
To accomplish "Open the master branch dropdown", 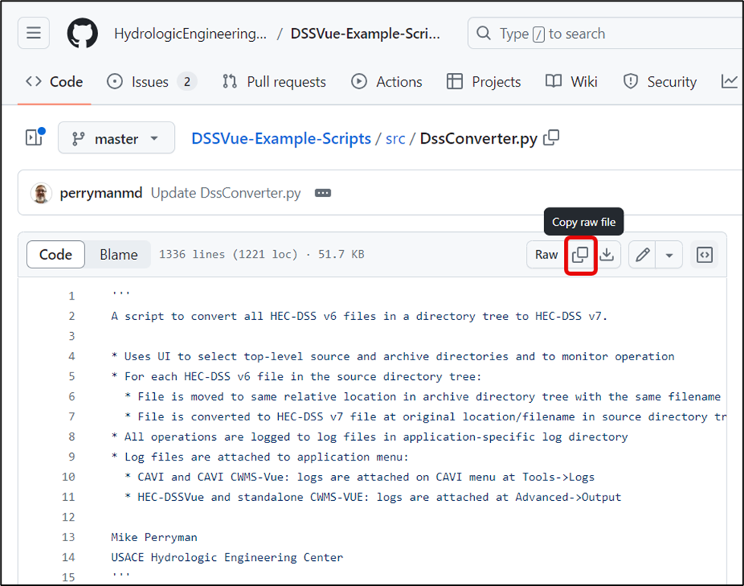I will (116, 138).
